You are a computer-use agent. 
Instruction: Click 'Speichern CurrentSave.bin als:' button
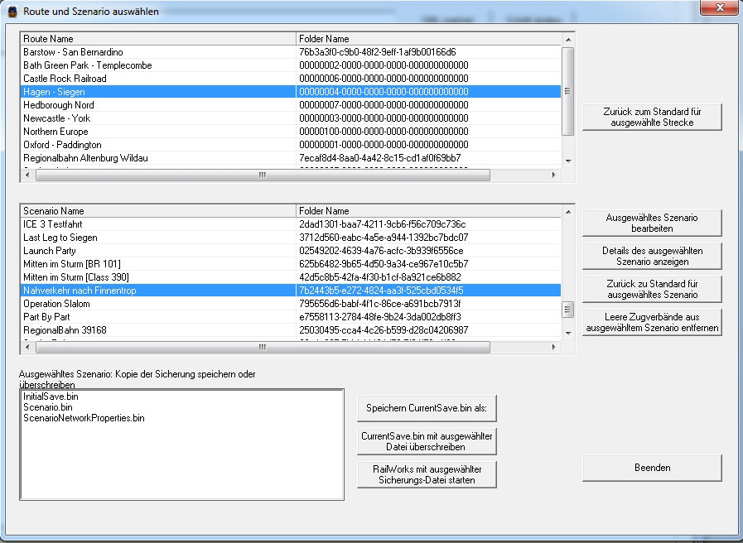click(427, 408)
